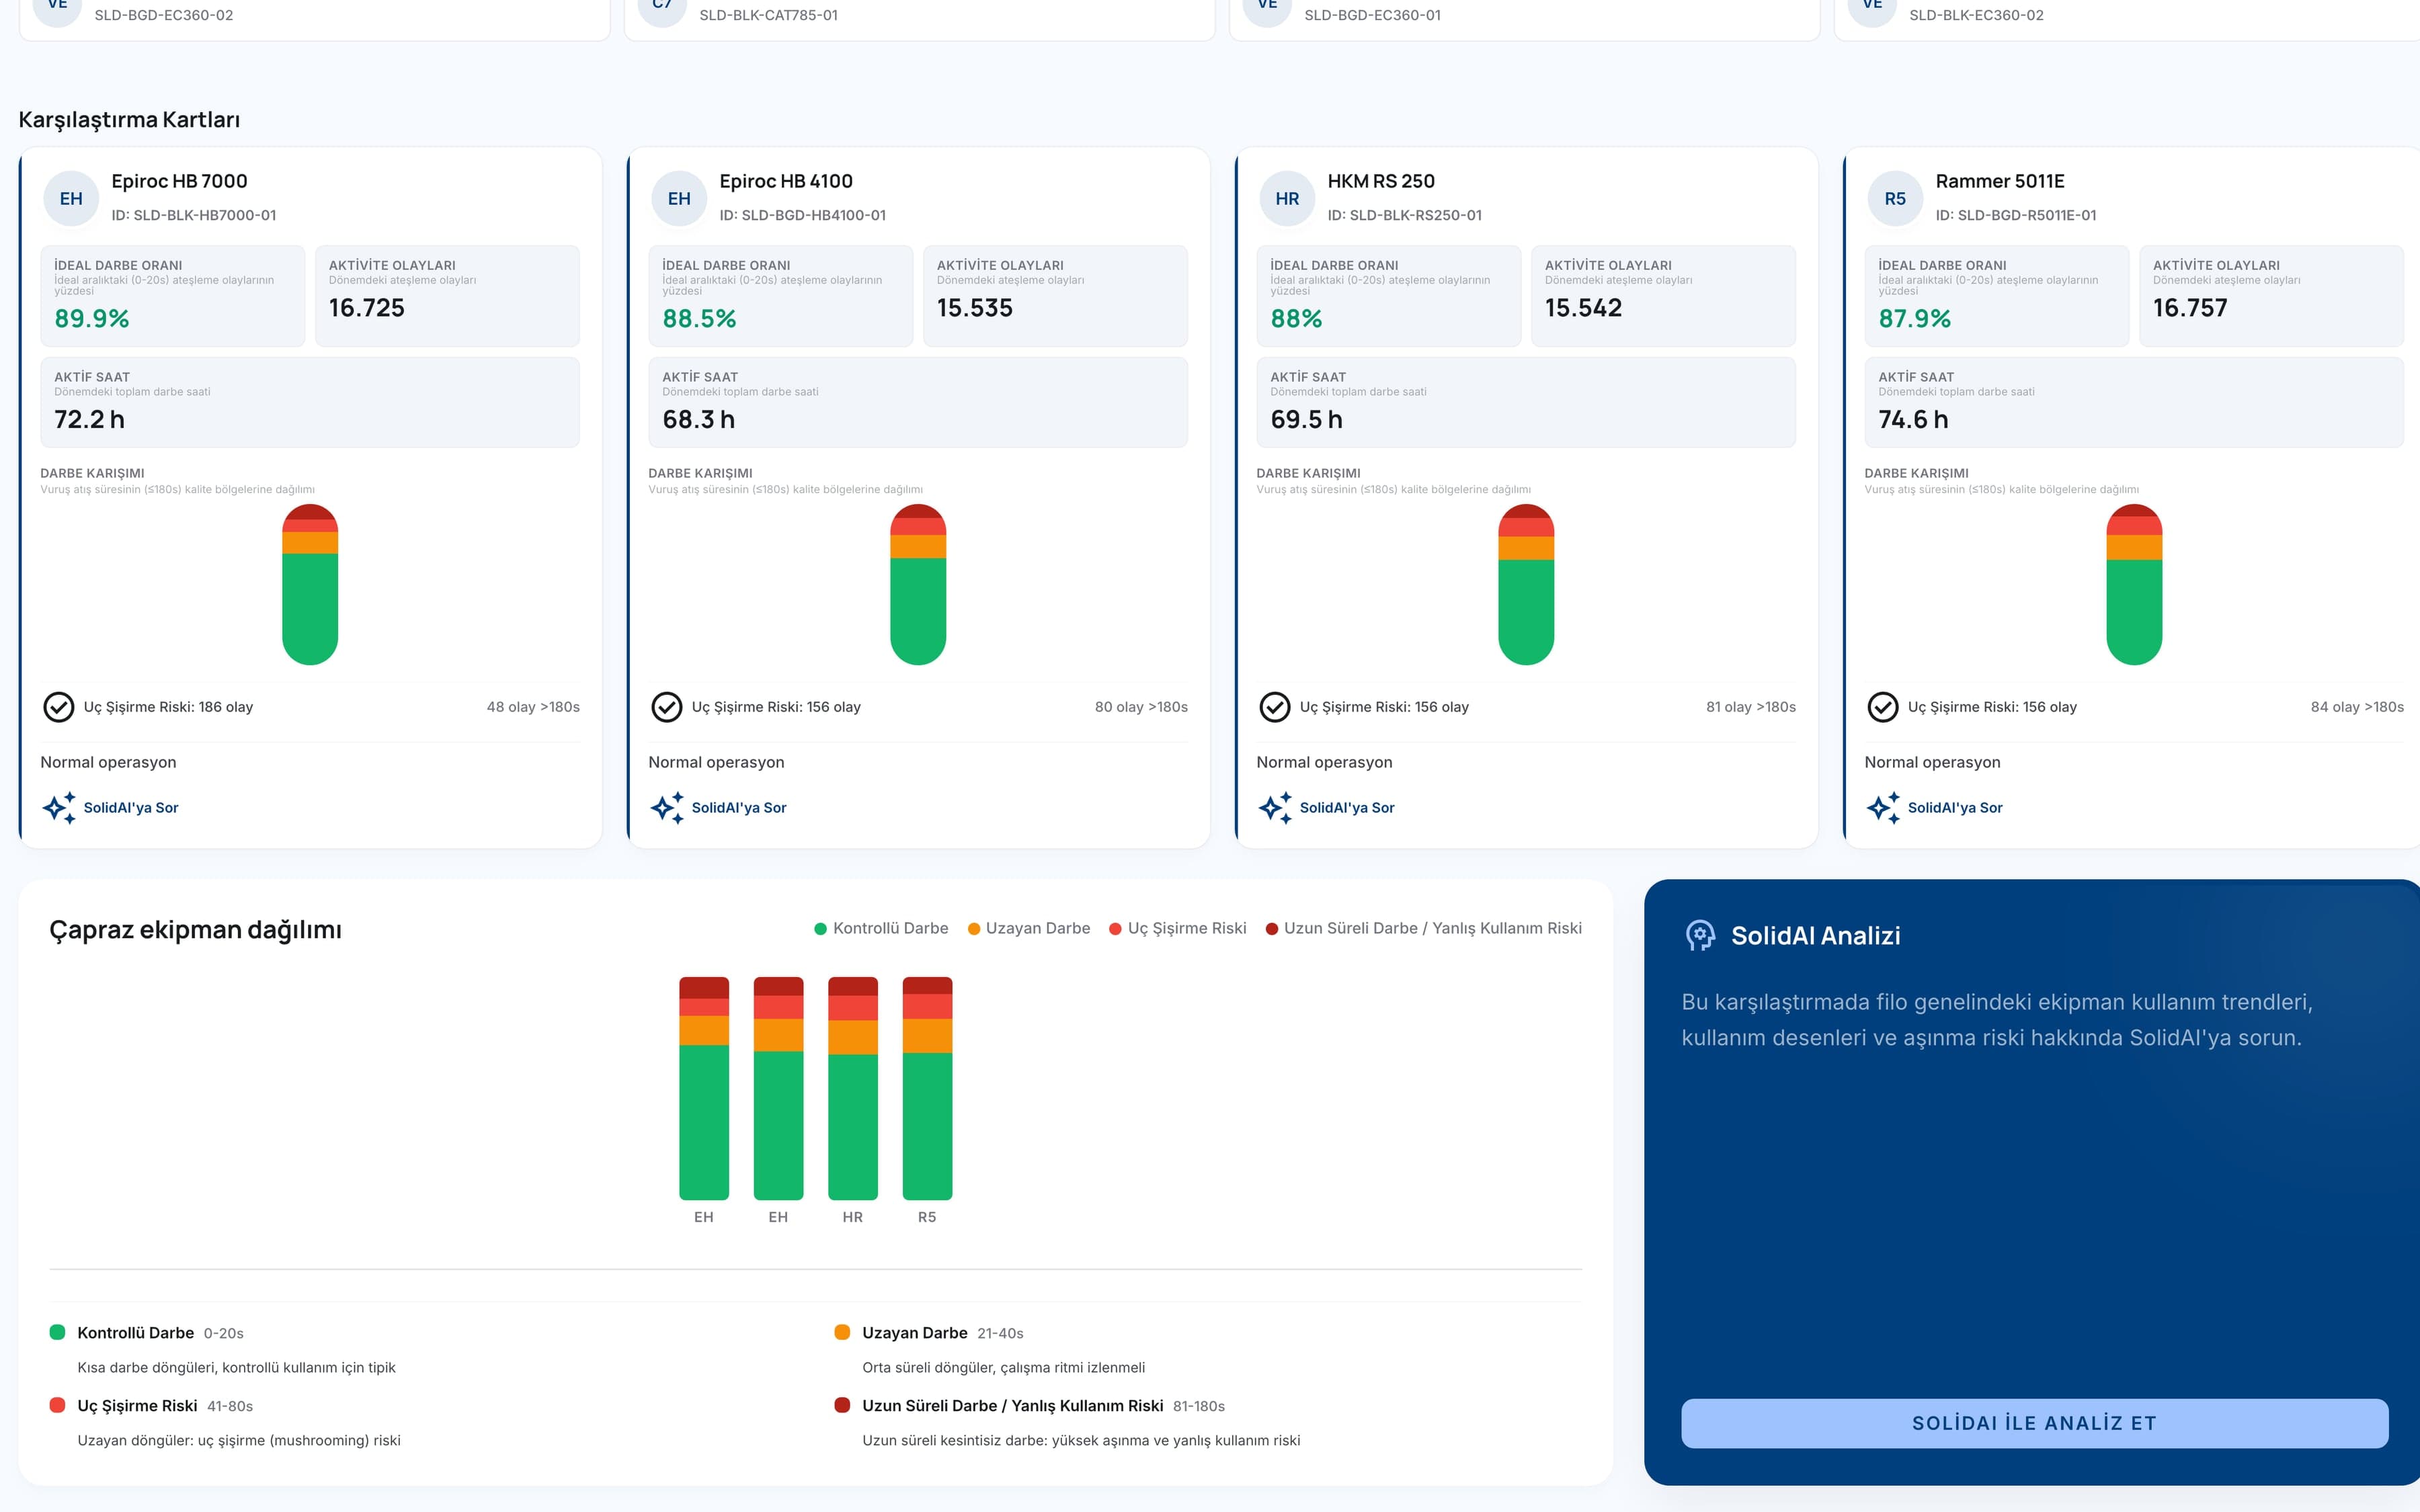Click the ID SLD-BGD-R5011E-01 text

2016,215
